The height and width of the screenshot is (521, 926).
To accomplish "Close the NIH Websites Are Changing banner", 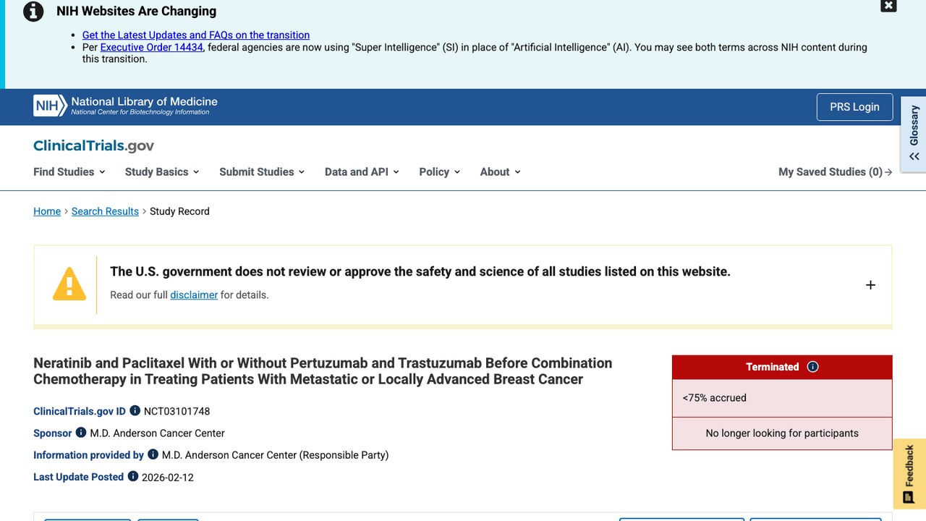I will [888, 6].
